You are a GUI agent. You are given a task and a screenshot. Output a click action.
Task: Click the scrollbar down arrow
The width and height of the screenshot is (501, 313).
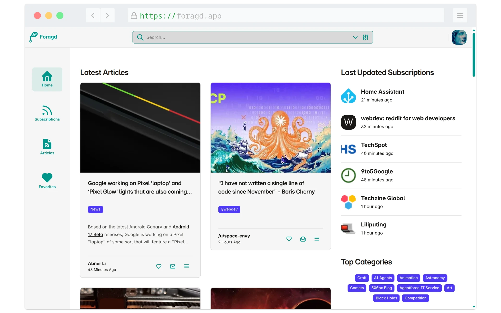pos(474,307)
